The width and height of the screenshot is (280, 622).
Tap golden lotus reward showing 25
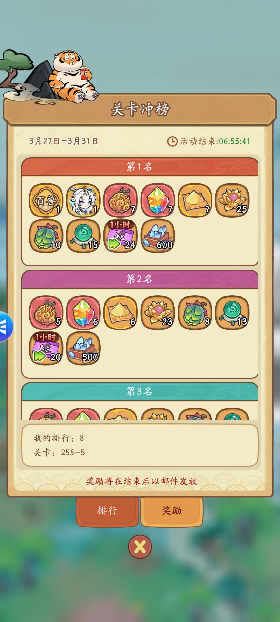pyautogui.click(x=232, y=200)
